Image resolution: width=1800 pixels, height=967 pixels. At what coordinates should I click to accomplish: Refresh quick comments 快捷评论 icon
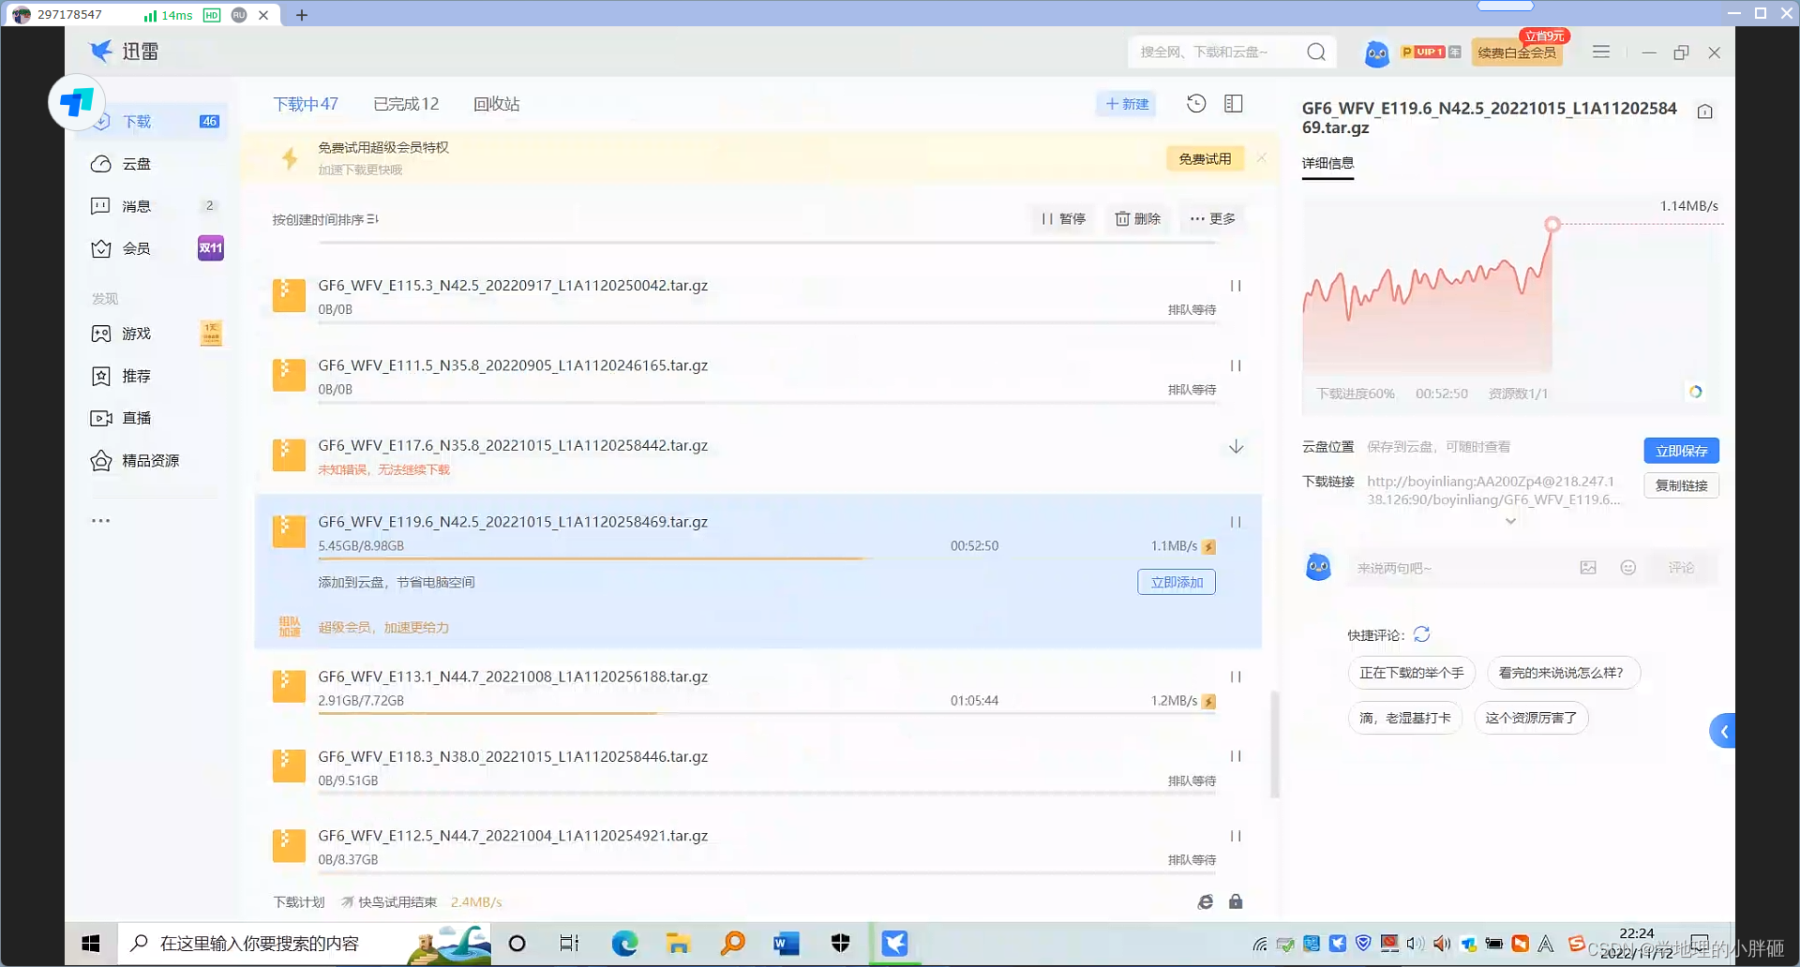pos(1422,634)
